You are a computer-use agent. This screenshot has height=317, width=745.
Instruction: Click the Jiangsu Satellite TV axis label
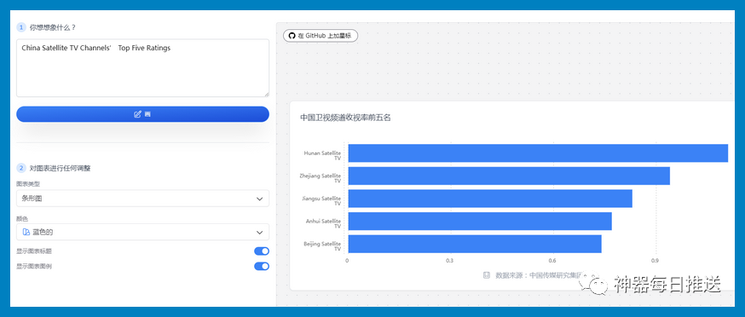(x=321, y=200)
